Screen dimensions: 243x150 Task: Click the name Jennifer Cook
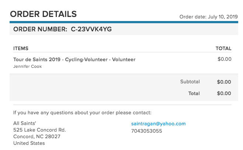[27, 66]
